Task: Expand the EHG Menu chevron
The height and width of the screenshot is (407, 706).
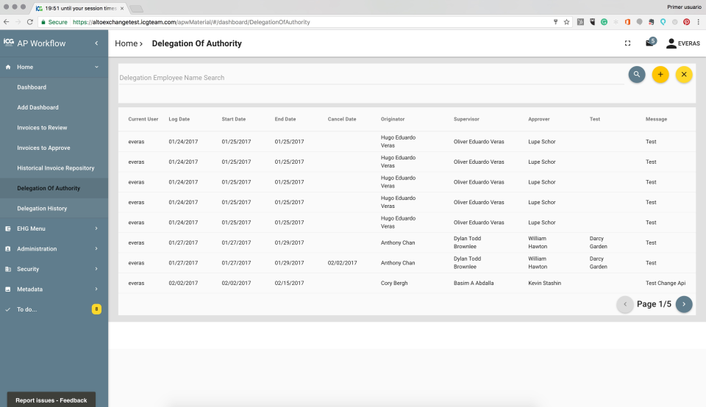Action: coord(96,228)
